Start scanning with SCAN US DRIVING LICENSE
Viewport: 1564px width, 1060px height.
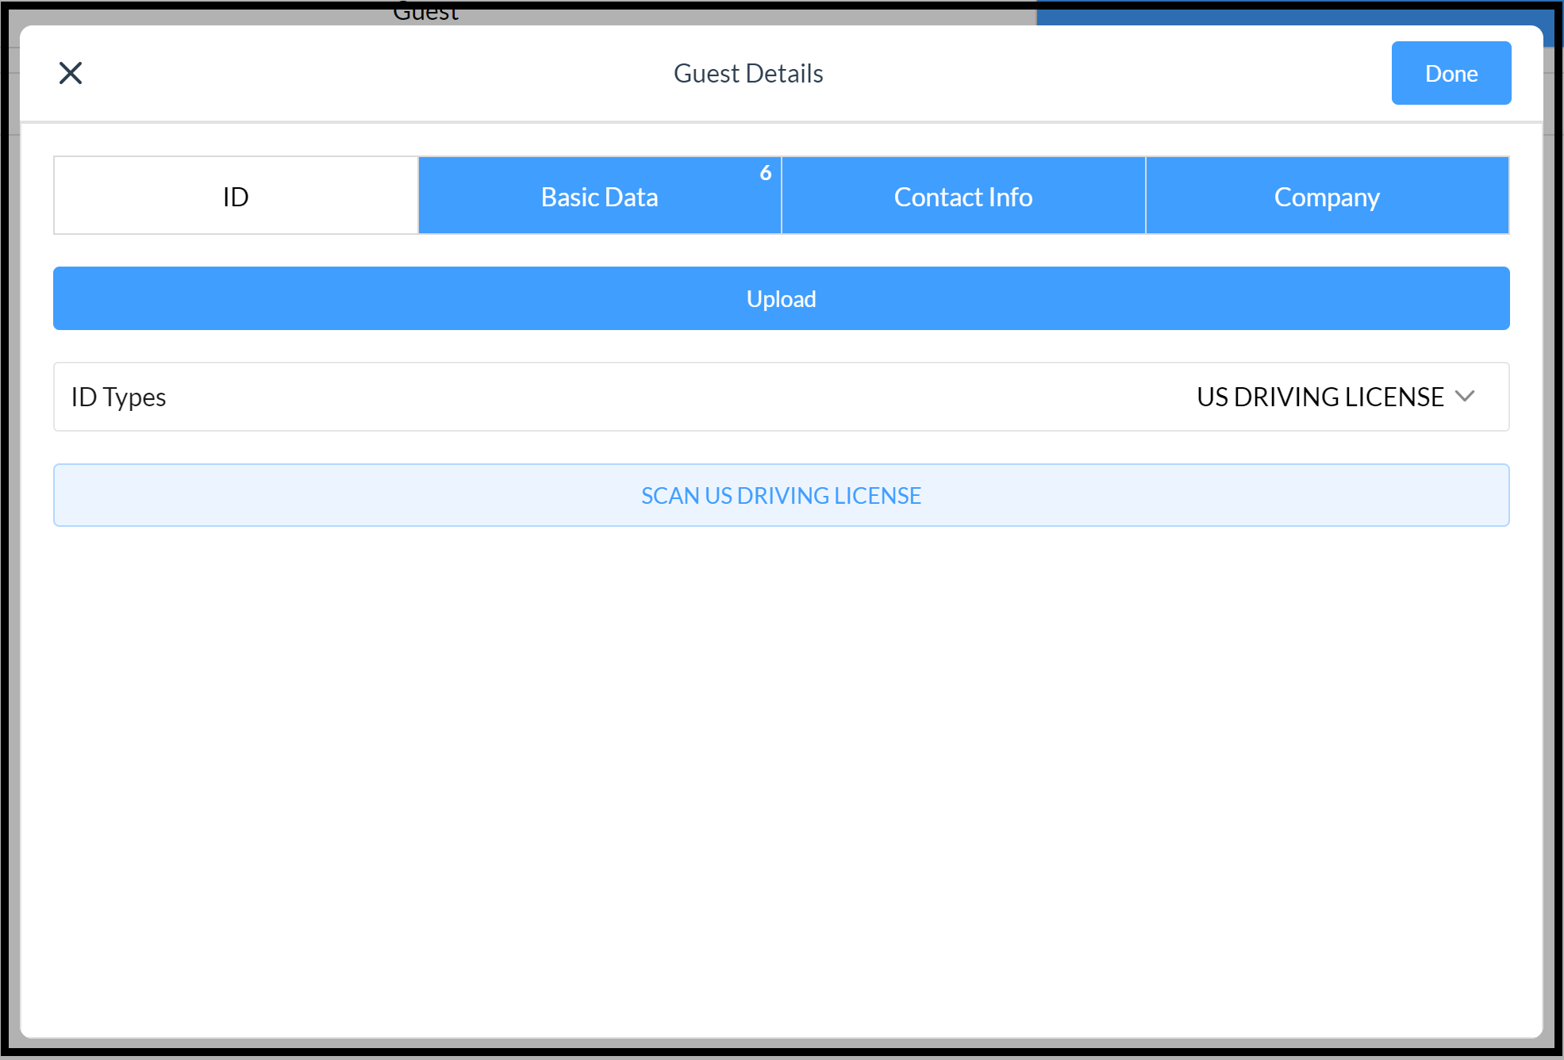[781, 494]
